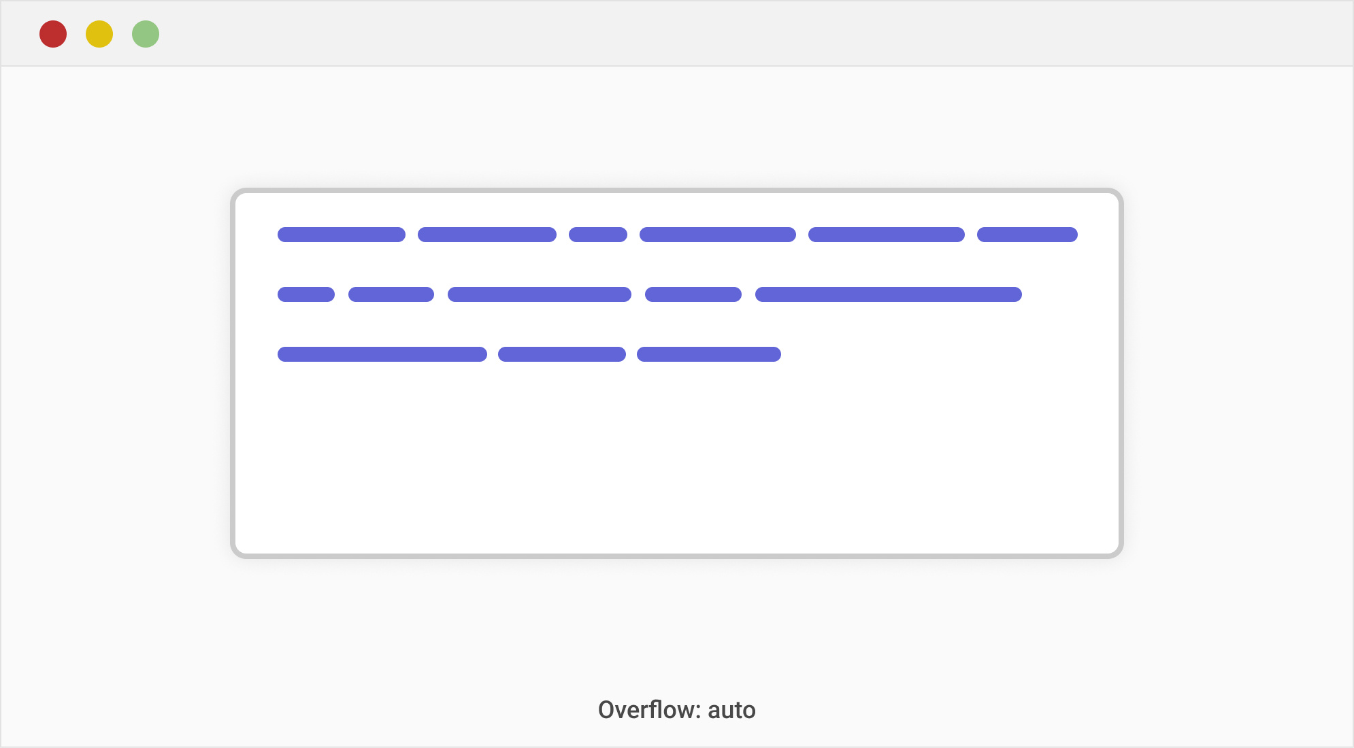Viewport: 1354px width, 748px height.
Task: Click the last bar in the top row
Action: pos(1027,235)
